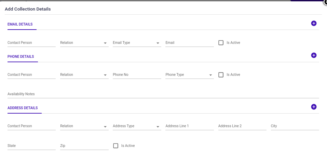Click the Email input field

[x=189, y=43]
